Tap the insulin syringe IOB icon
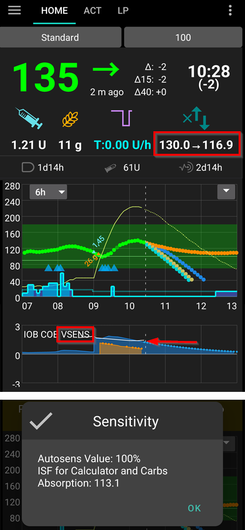The image size is (245, 530). [x=29, y=118]
